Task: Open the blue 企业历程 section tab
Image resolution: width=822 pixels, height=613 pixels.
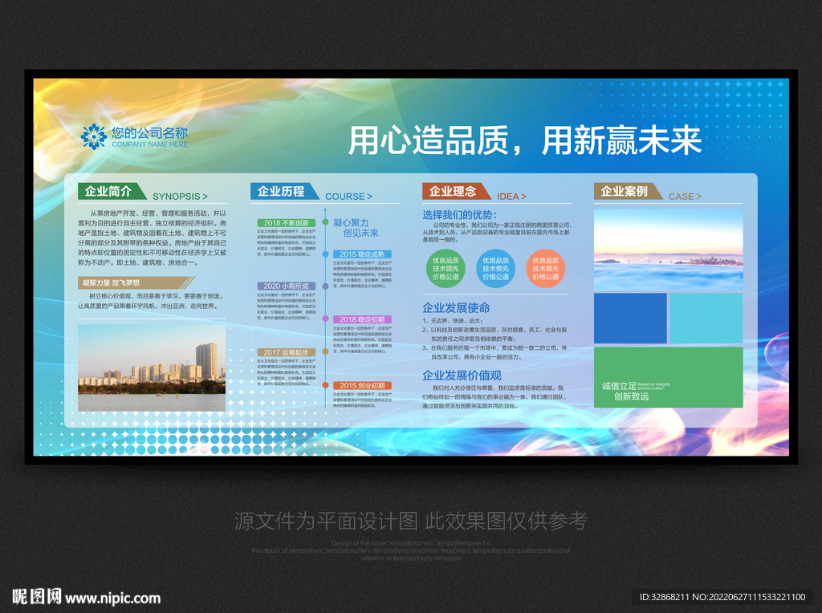Action: coord(284,191)
